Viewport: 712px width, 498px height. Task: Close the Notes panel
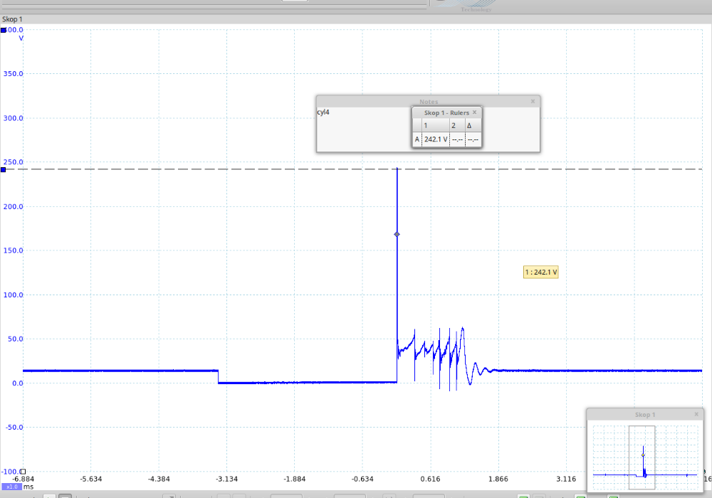[x=533, y=102]
